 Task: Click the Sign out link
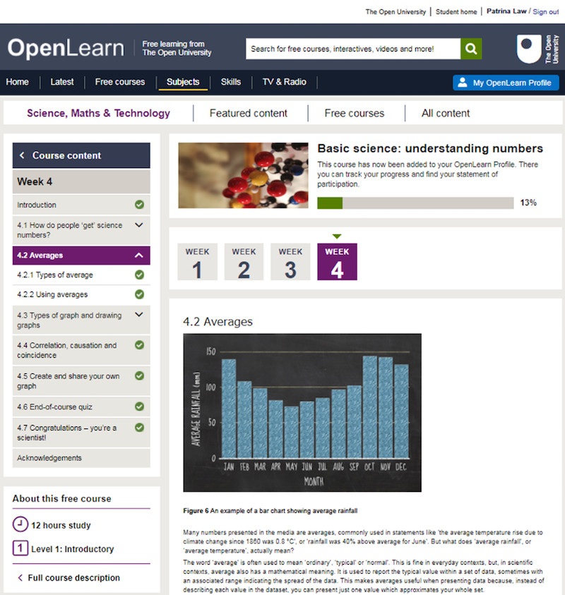click(545, 12)
